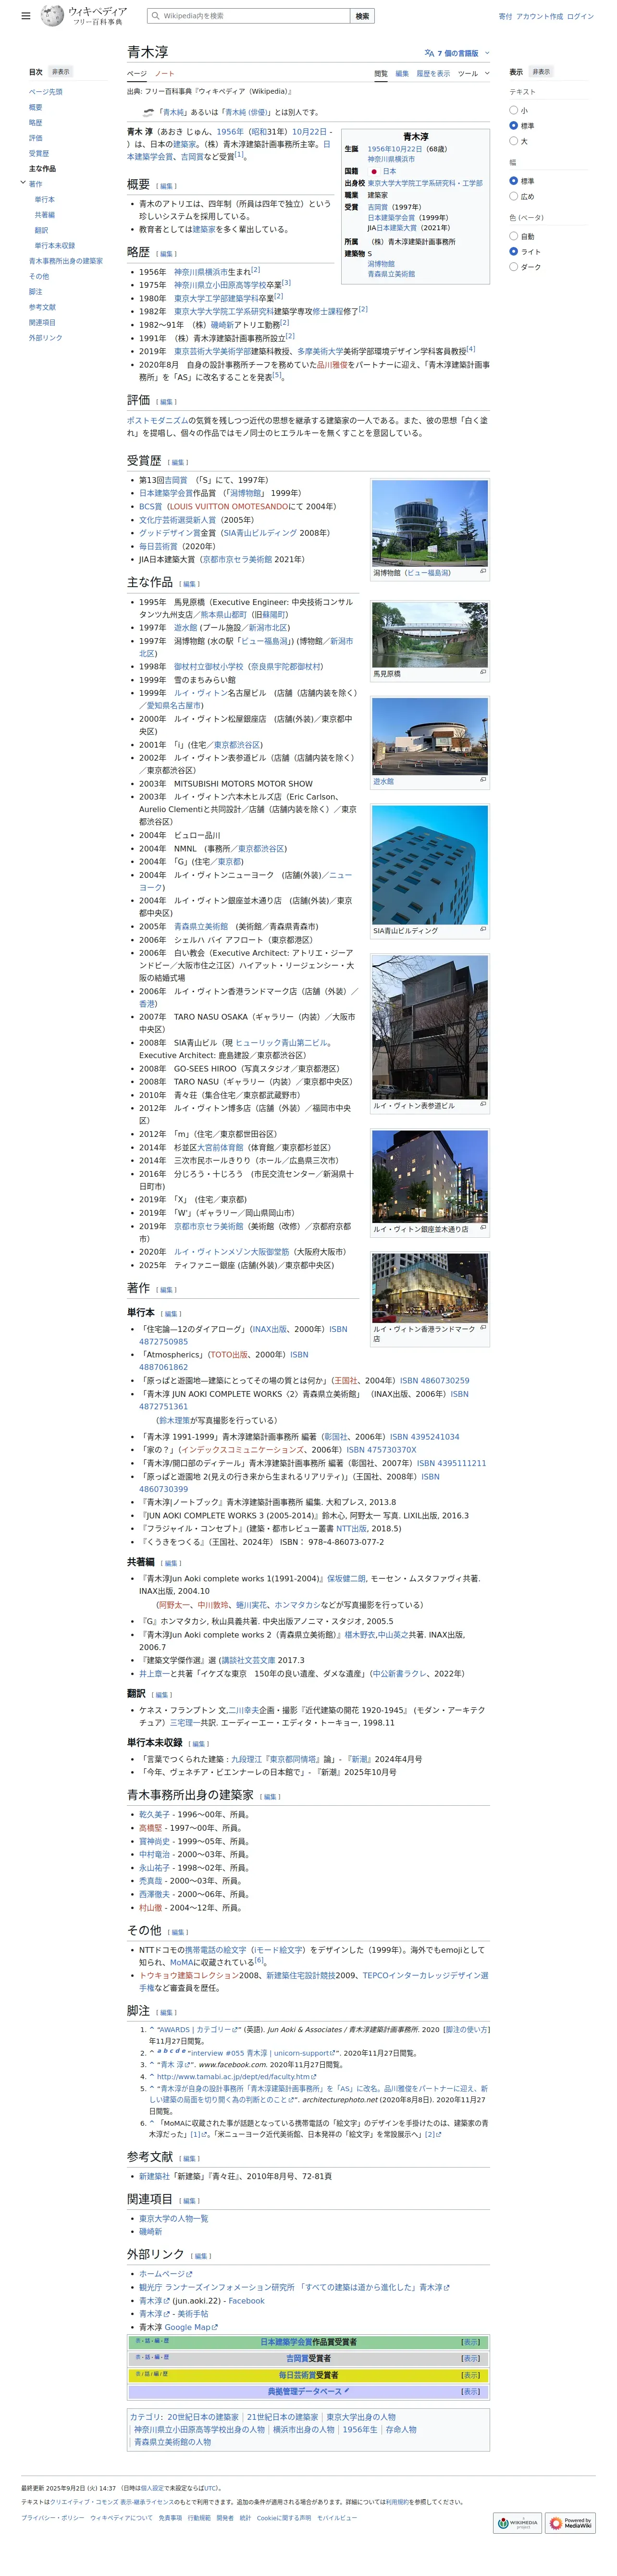Click the 検索 search button

362,16
